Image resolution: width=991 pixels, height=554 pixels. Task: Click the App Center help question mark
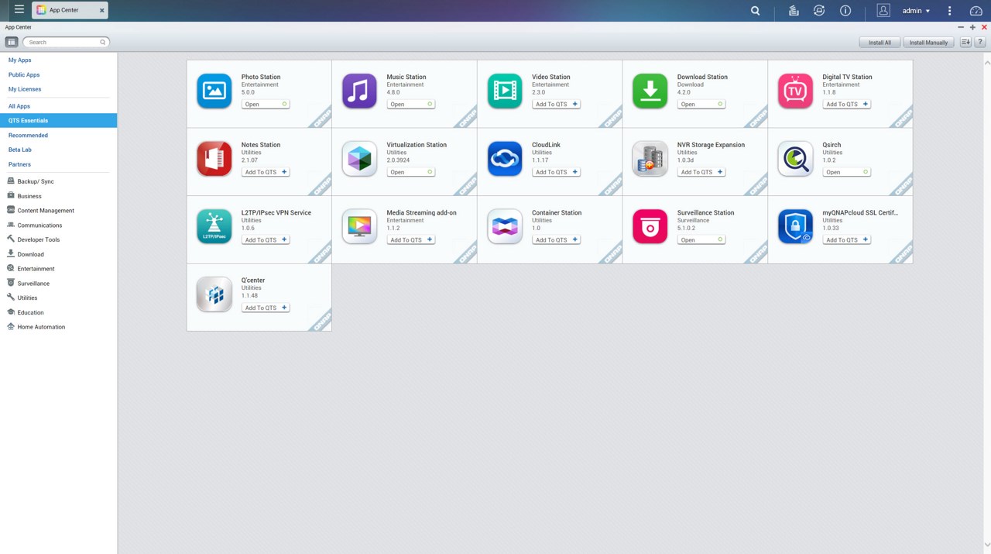[x=980, y=43]
